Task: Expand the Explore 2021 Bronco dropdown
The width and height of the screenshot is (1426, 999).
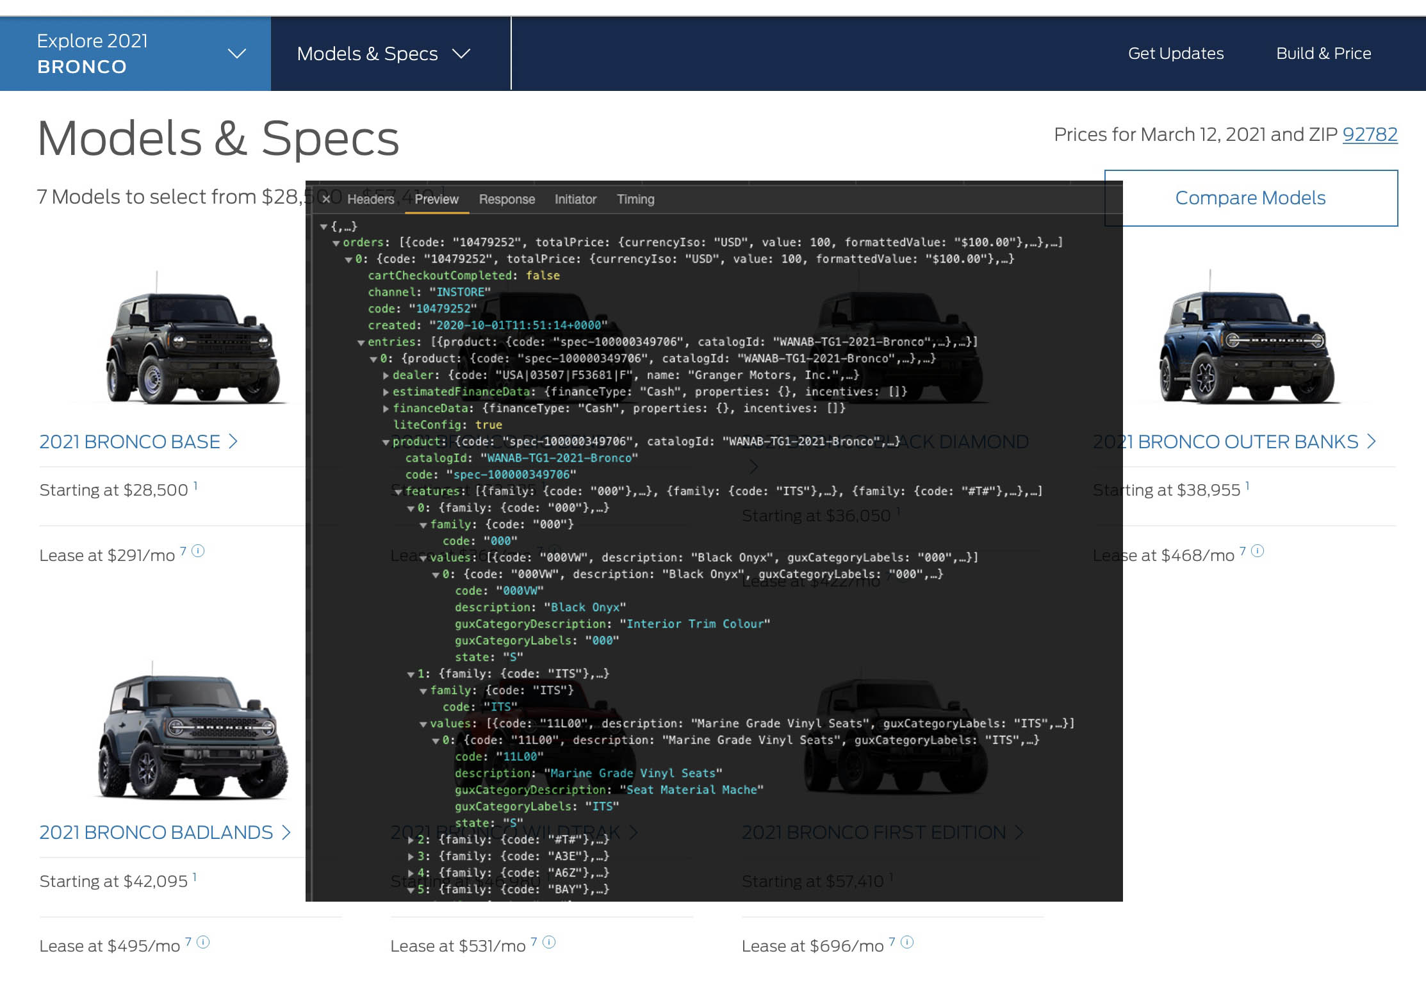Action: [238, 54]
